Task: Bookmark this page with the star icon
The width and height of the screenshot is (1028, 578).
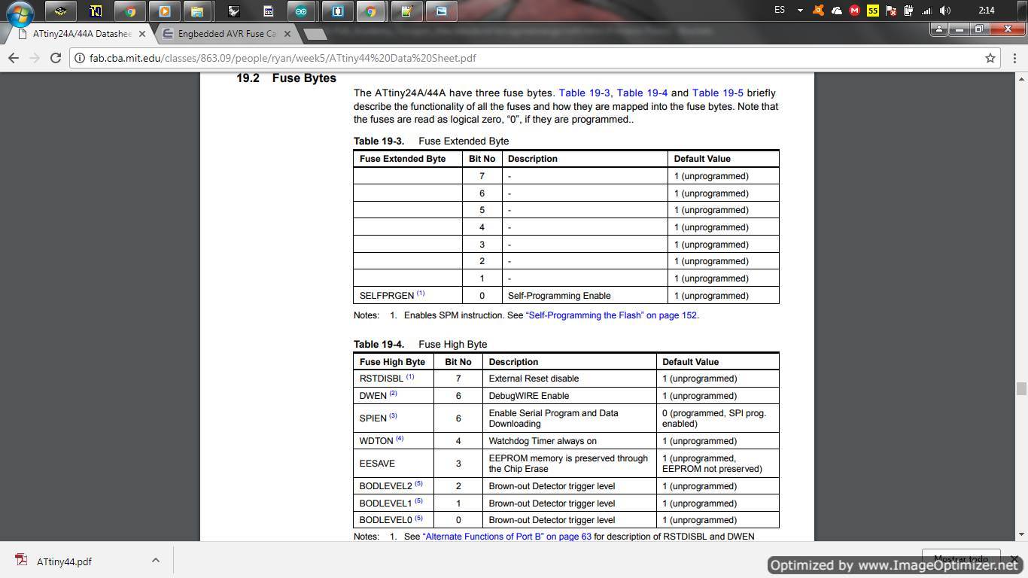Action: click(x=990, y=58)
